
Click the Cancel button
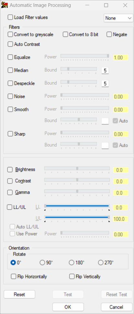tap(116, 307)
